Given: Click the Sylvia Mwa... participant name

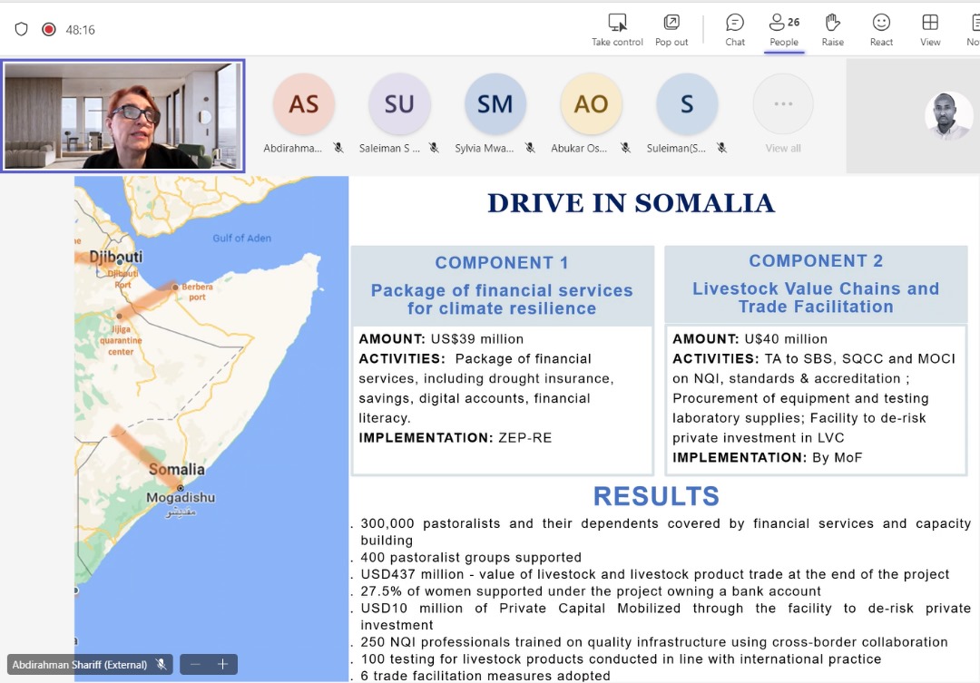Looking at the screenshot, I should [x=485, y=148].
